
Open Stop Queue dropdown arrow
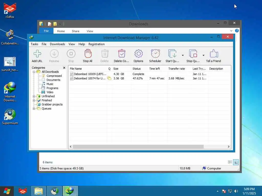[x=203, y=55]
